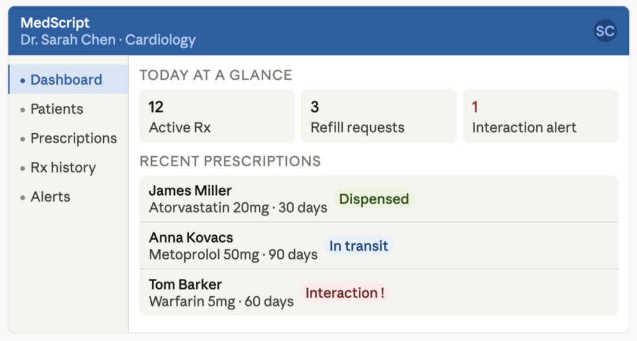Click the Atorvastatin 20mg · 30 days text
This screenshot has height=341, width=637.
coord(238,208)
